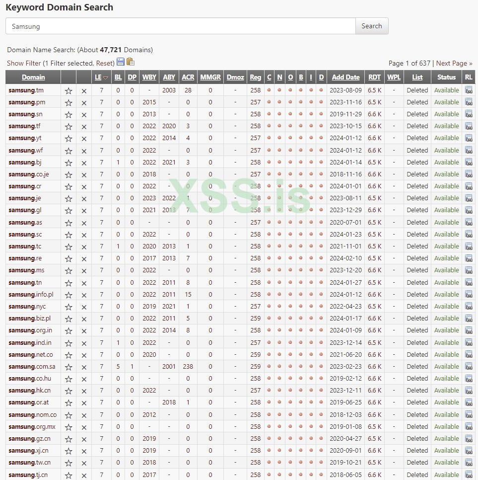Click add date 2018-06-05 for samsung.tj.cn
Viewport: 478px width, 480px height.
click(345, 475)
